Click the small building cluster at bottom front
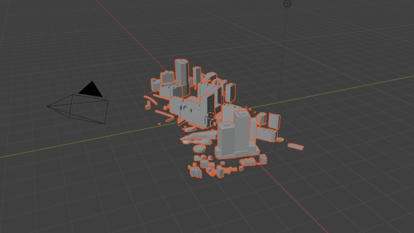This screenshot has width=414, height=233. click(196, 172)
